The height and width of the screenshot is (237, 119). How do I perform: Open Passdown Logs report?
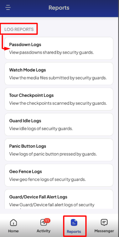[59, 48]
